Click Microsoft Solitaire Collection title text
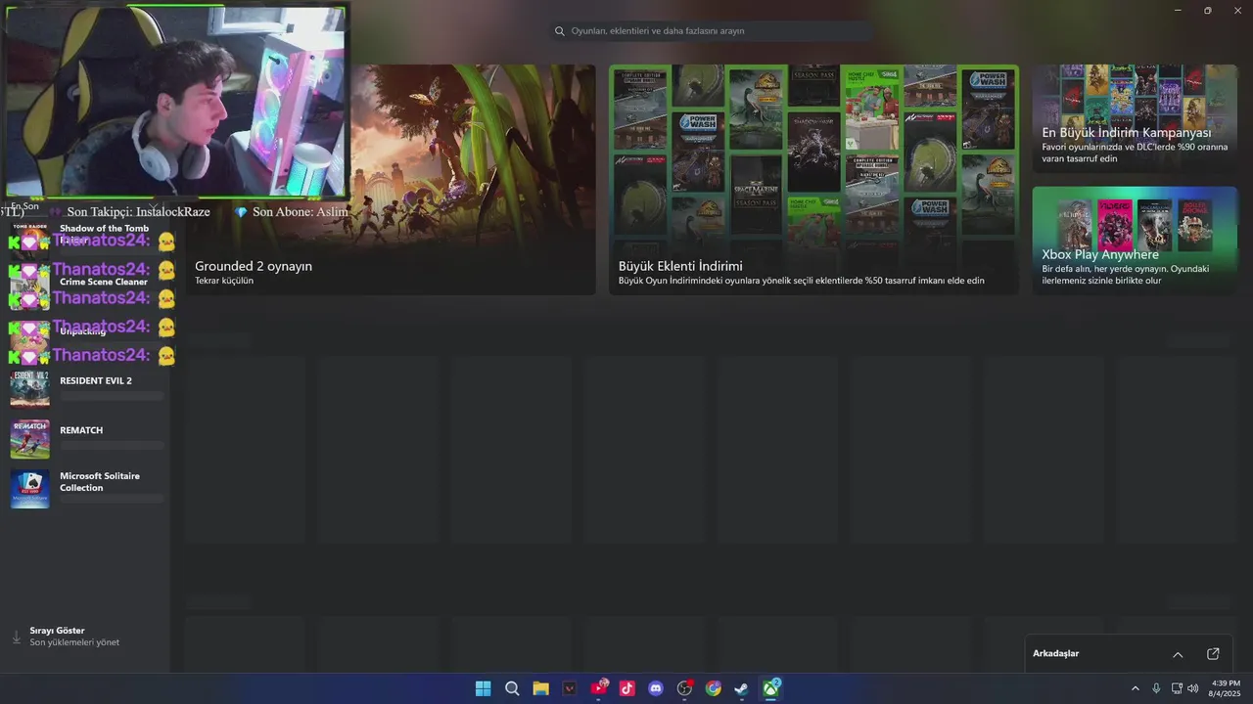This screenshot has width=1253, height=704. [x=100, y=482]
